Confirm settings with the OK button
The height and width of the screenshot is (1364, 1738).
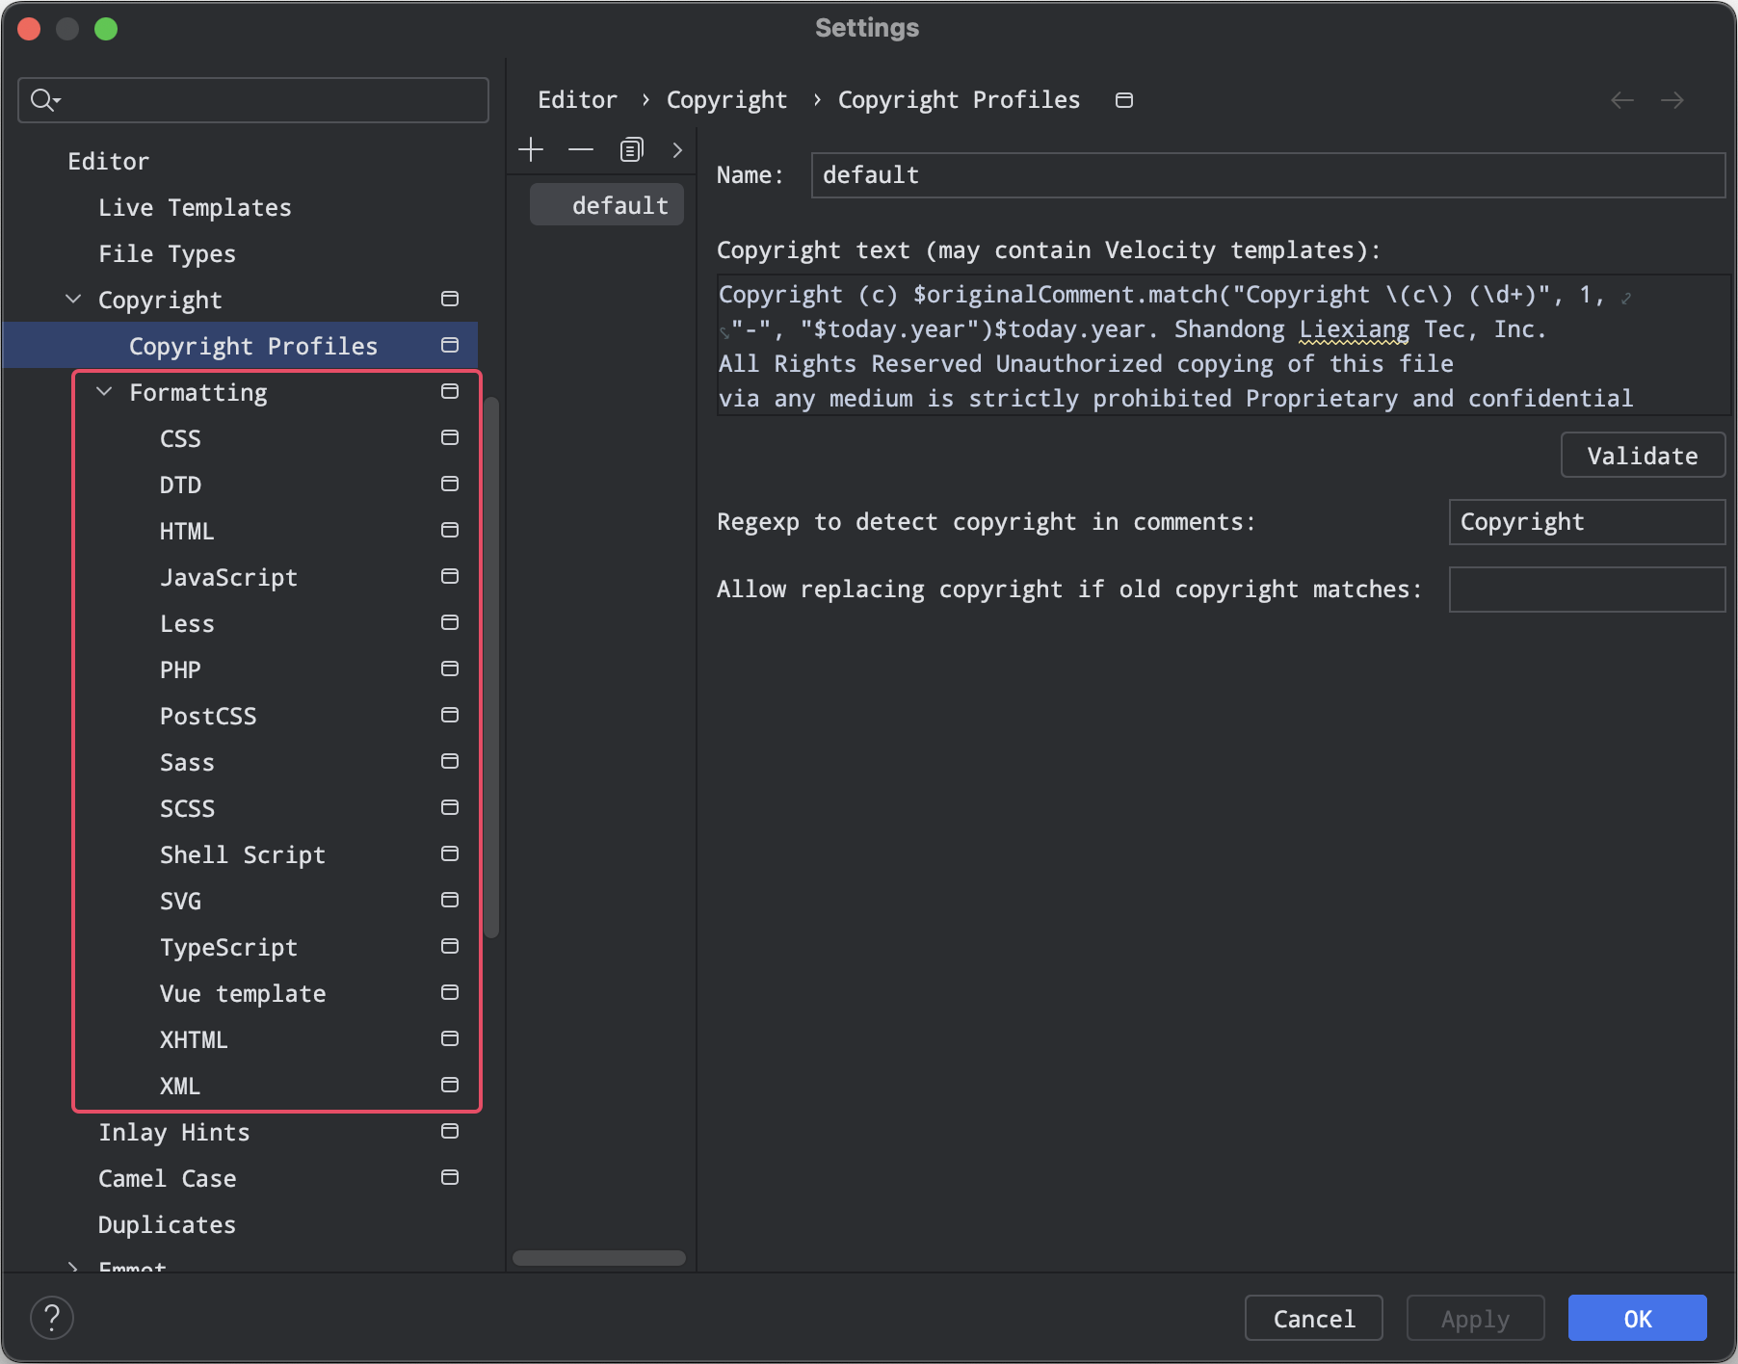[x=1637, y=1319]
